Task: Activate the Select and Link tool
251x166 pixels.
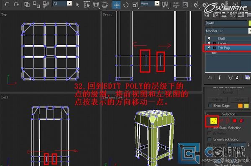Action: [27, 4]
